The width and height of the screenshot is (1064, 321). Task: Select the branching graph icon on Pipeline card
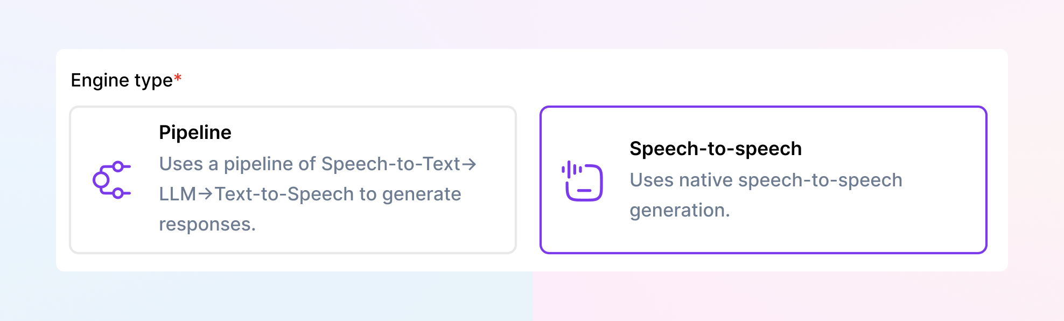coord(111,179)
